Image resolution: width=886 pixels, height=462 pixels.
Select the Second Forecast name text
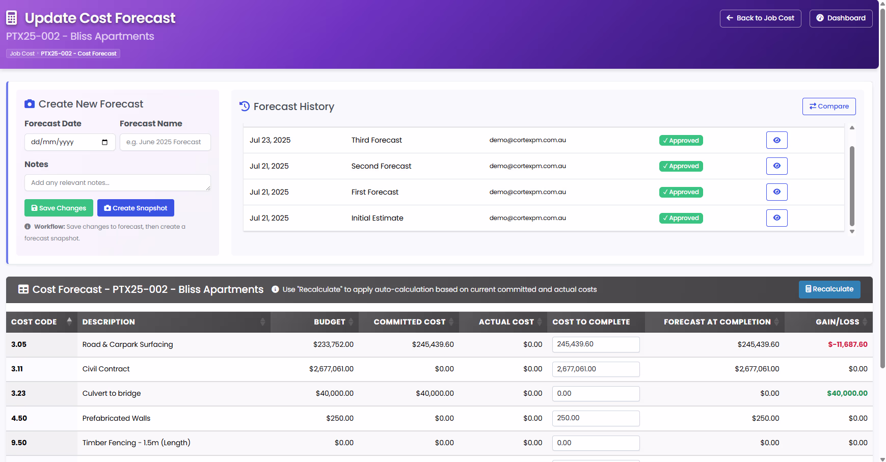381,166
